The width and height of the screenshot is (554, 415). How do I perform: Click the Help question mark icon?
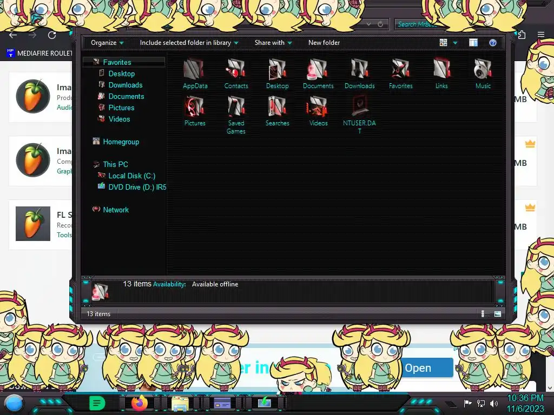pyautogui.click(x=492, y=43)
